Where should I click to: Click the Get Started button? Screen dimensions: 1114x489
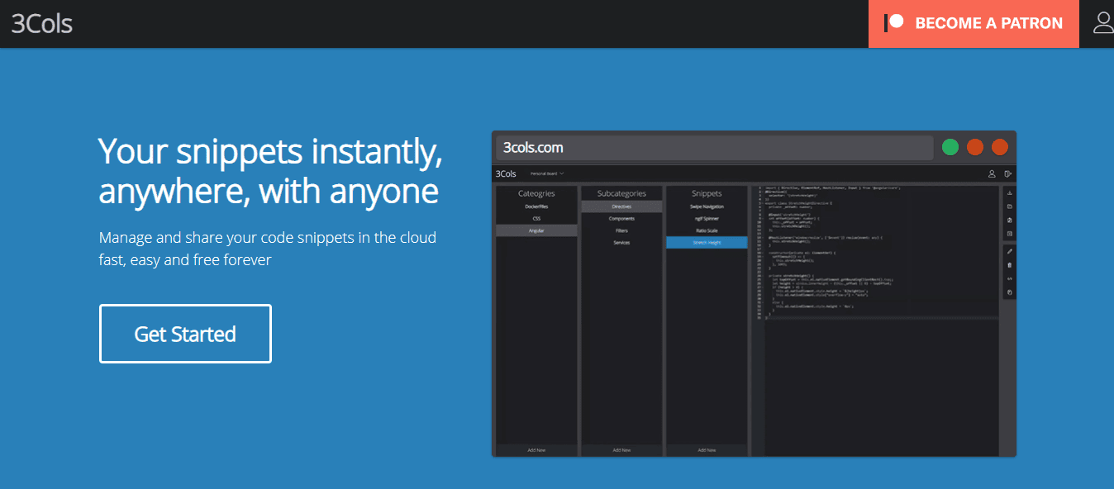coord(185,334)
